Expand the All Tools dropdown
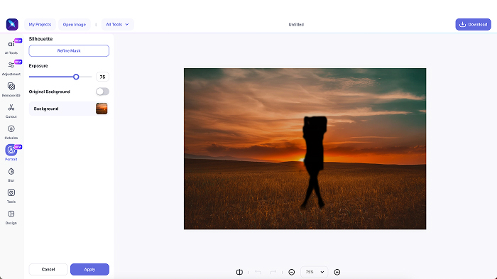This screenshot has height=279, width=497. [118, 24]
